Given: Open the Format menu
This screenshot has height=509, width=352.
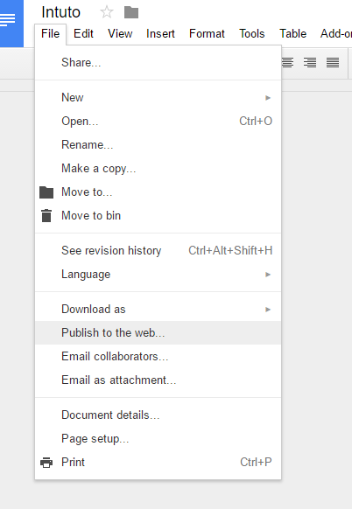Looking at the screenshot, I should pos(207,34).
